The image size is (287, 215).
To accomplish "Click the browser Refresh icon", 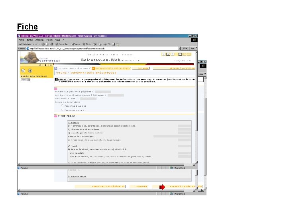I will [x=47, y=44].
